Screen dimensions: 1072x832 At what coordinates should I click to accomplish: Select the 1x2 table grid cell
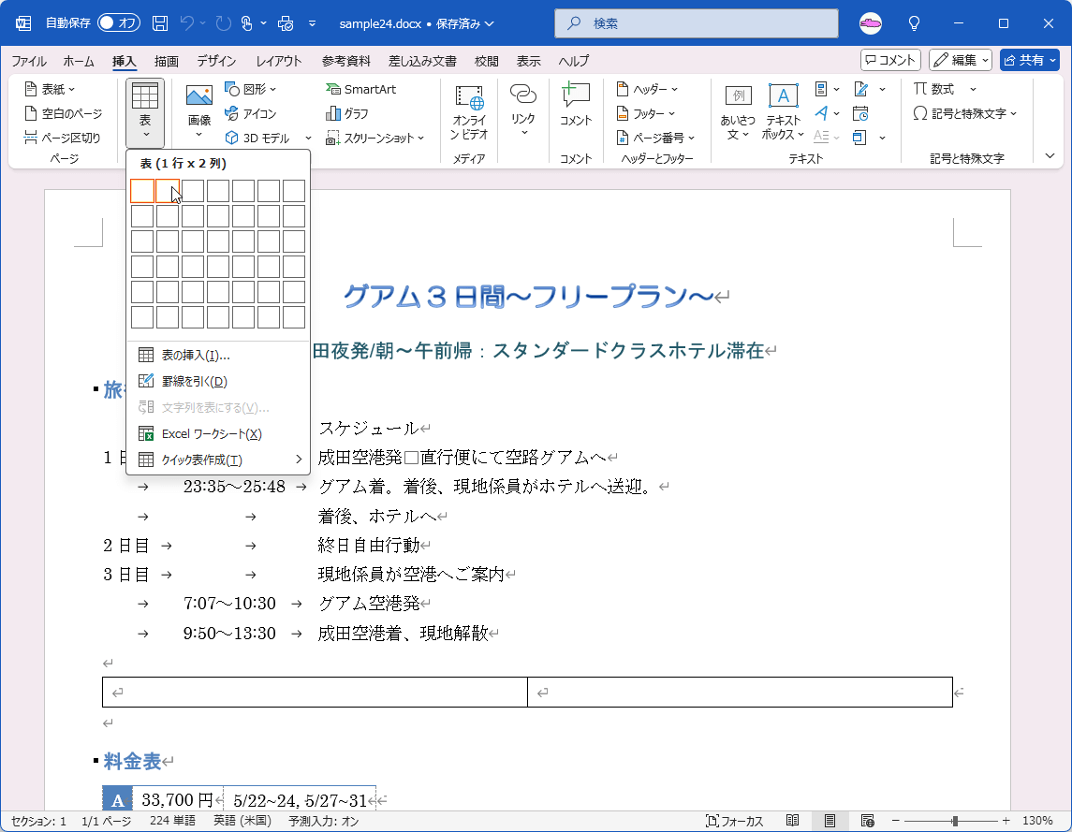coord(168,191)
